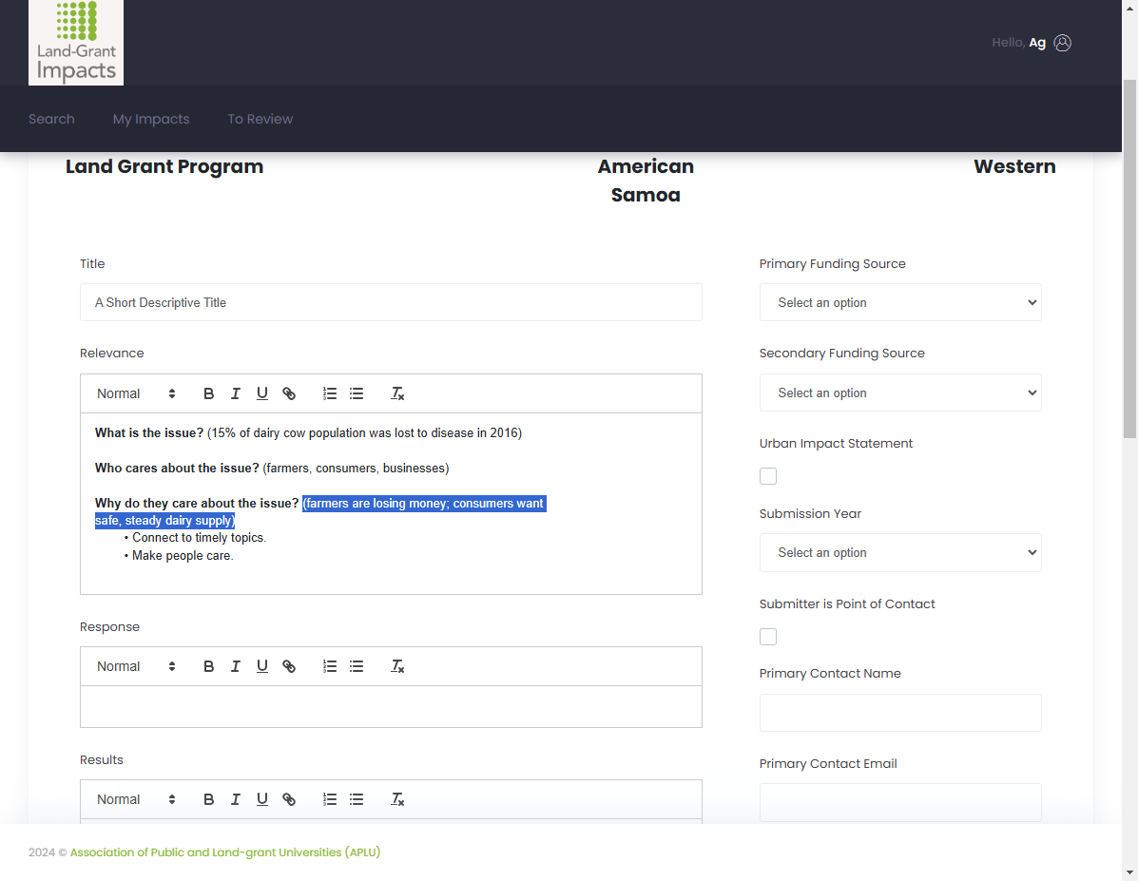Click into the Primary Contact Name field
The width and height of the screenshot is (1138, 881).
(x=900, y=713)
